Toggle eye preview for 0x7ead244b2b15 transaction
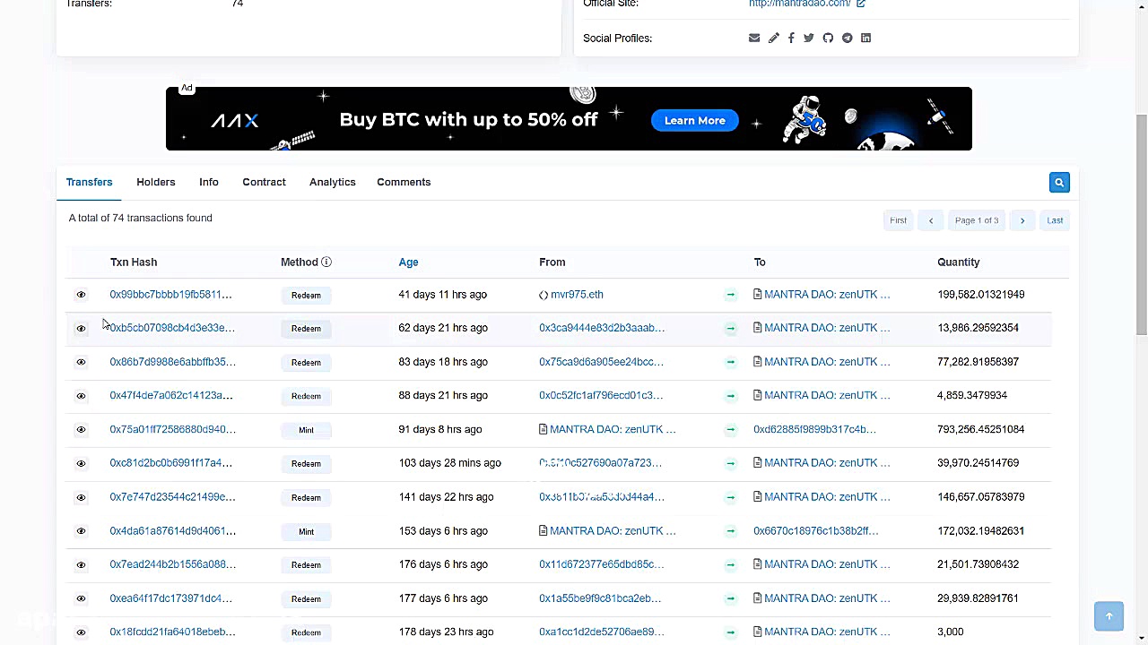Screen dimensions: 1148x645 click(81, 564)
